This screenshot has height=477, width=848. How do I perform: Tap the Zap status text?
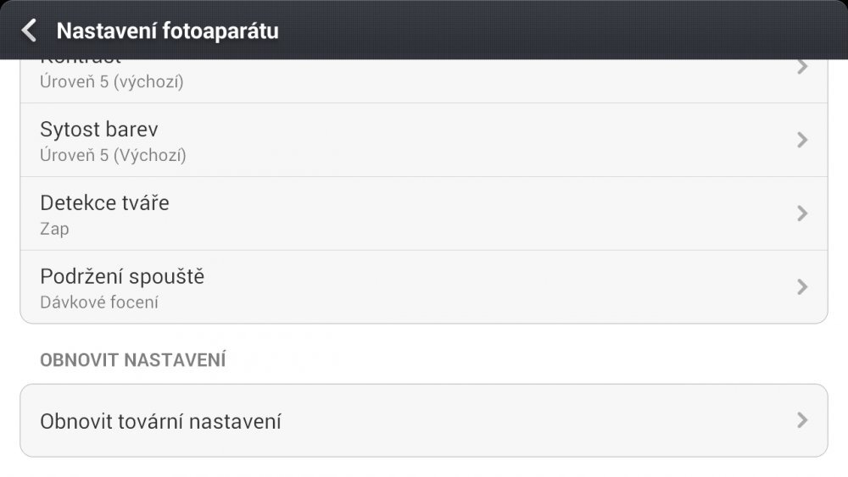click(x=54, y=229)
